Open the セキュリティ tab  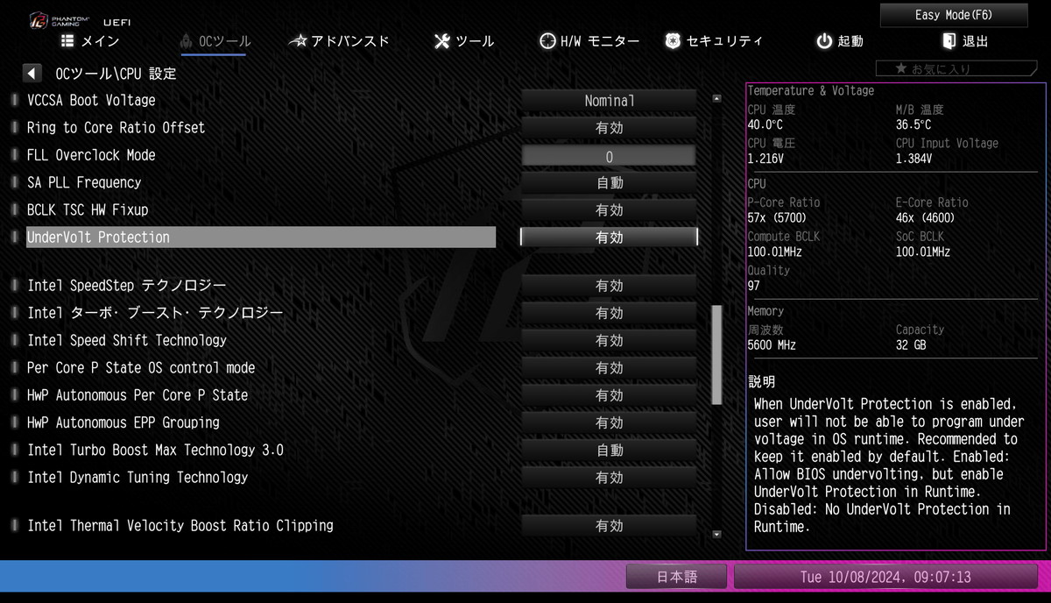[x=714, y=41]
